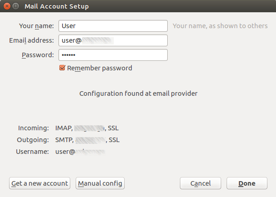This screenshot has height=197, width=276.
Task: Close the Mail Account Setup window
Action: [x=6, y=6]
